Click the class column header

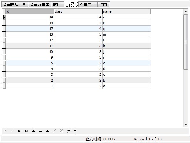click(78, 11)
